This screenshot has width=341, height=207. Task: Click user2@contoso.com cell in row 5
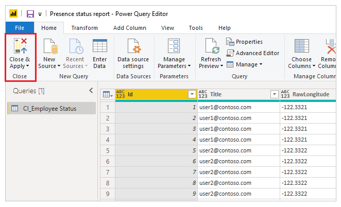tap(238, 151)
